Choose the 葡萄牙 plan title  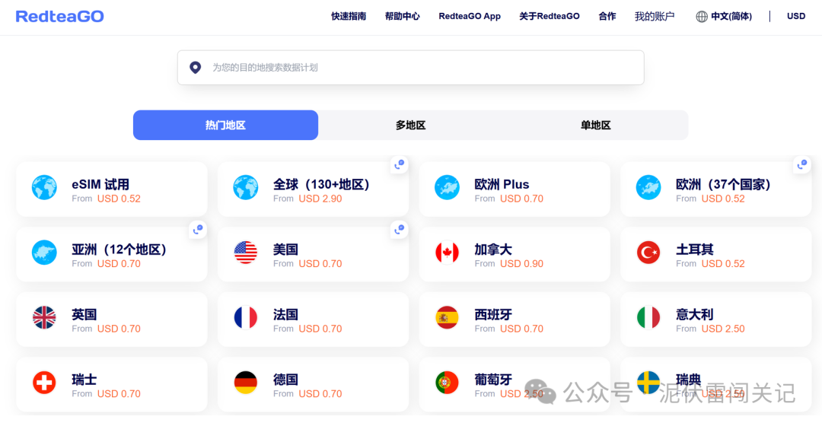[x=493, y=380]
